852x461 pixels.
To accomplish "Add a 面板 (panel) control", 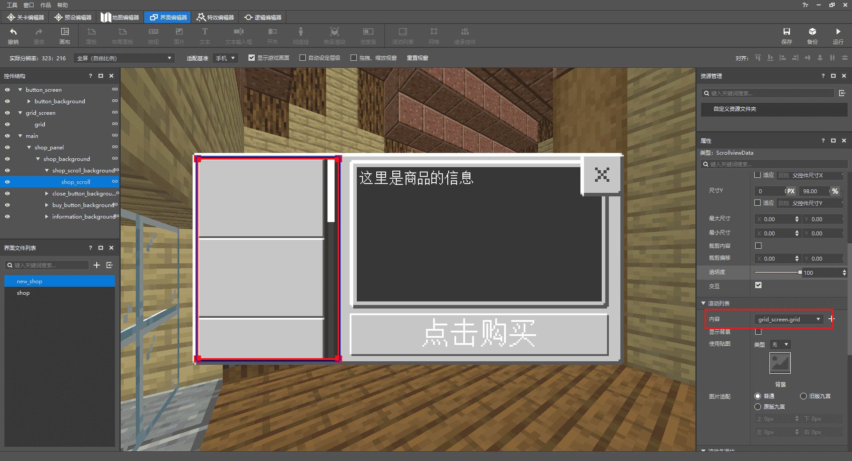I will click(x=91, y=35).
